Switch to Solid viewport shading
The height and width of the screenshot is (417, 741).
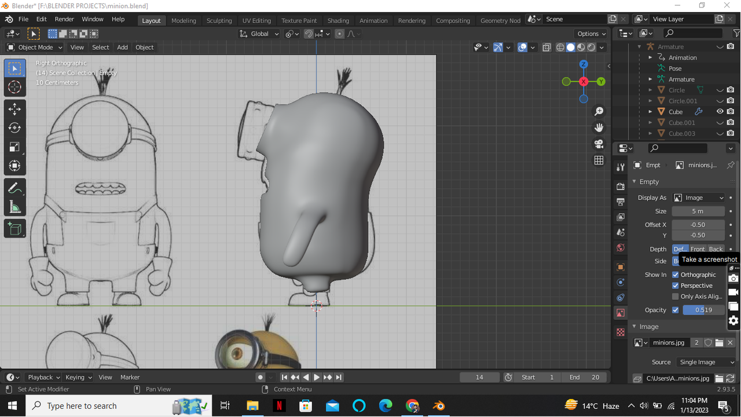[571, 47]
